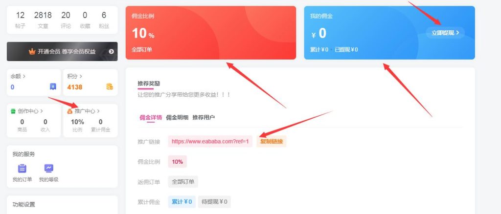Click the 复制链接 copy link button

pyautogui.click(x=271, y=142)
